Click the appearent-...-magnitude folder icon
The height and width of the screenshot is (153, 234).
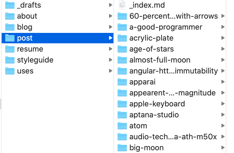click(122, 93)
